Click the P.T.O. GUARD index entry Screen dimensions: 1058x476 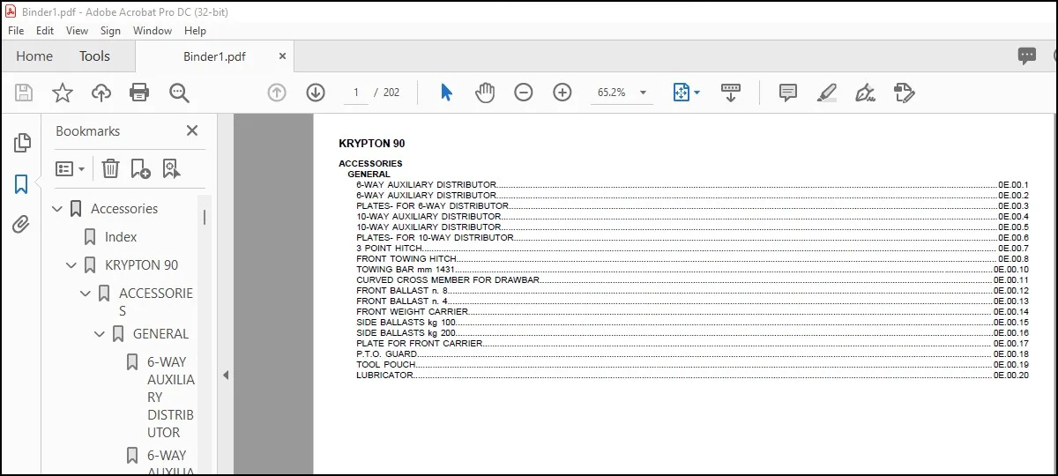(x=387, y=354)
